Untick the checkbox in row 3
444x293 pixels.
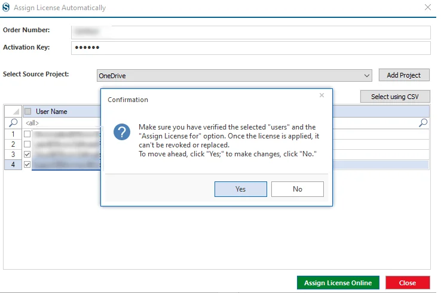(x=27, y=155)
